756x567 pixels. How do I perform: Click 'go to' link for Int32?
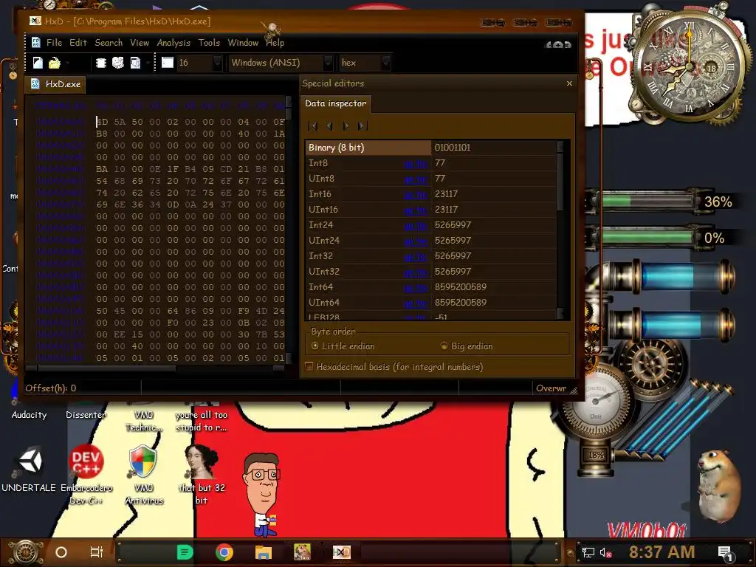click(x=416, y=256)
